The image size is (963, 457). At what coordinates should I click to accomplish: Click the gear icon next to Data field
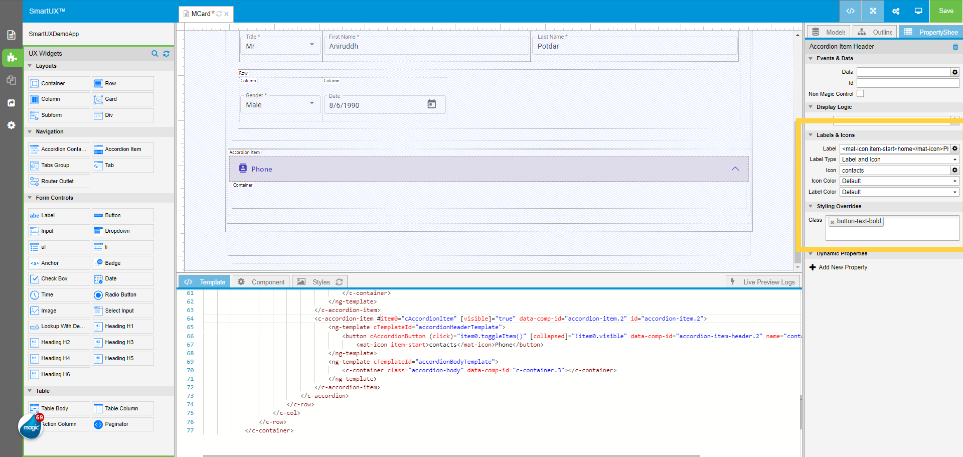pos(955,72)
